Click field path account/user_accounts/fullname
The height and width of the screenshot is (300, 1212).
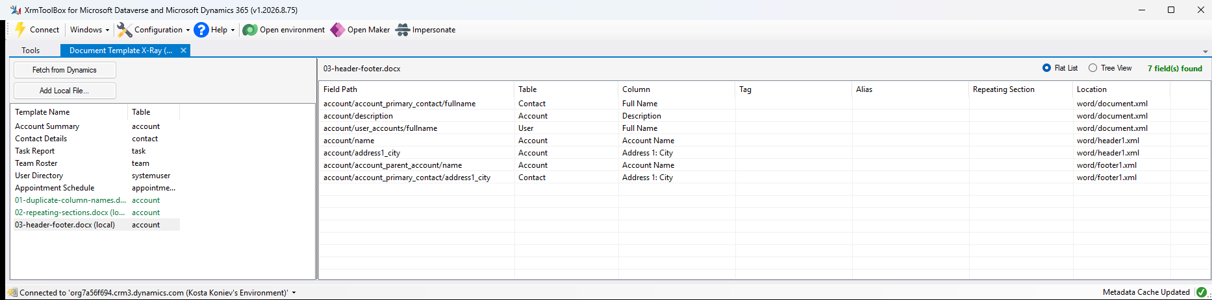coord(381,128)
